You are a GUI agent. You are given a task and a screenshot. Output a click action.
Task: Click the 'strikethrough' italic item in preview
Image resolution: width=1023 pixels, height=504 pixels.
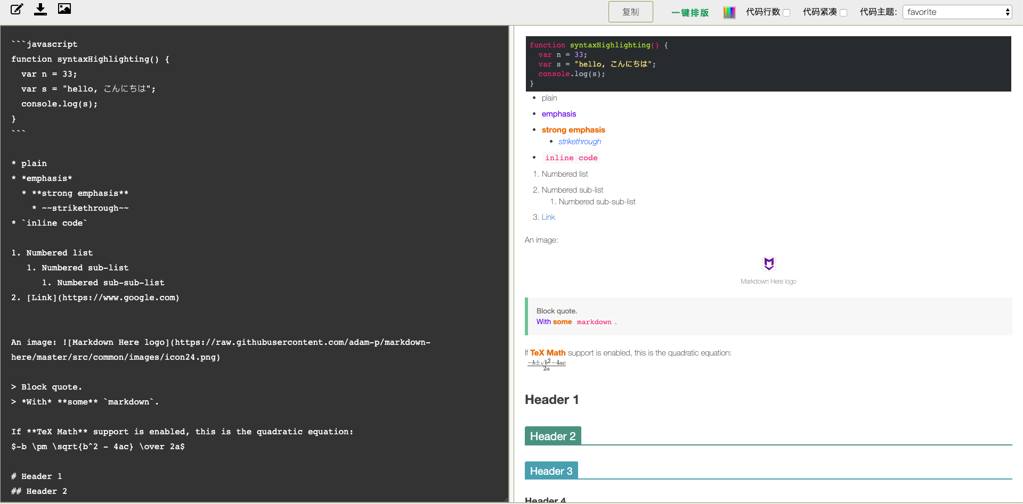click(x=580, y=142)
